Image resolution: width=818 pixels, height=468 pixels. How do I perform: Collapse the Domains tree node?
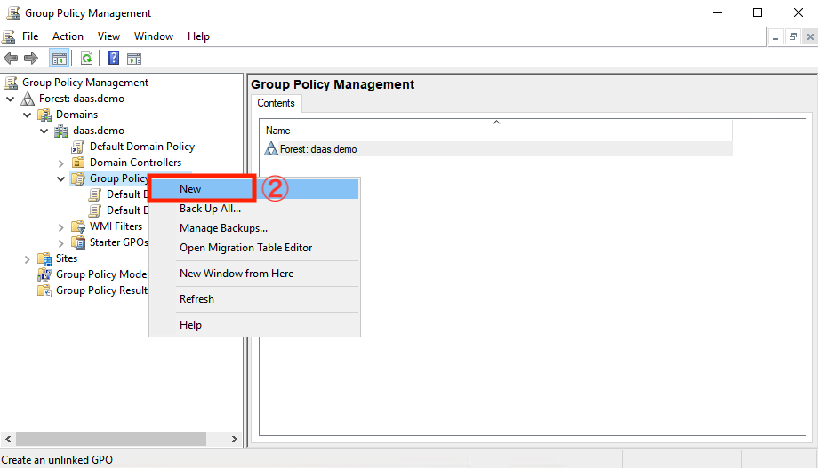coord(28,115)
